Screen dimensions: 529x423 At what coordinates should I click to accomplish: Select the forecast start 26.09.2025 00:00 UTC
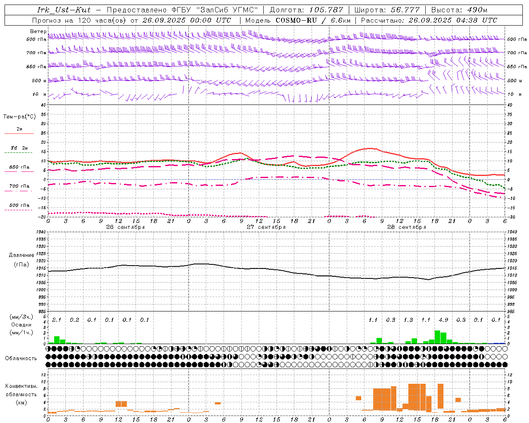187,20
